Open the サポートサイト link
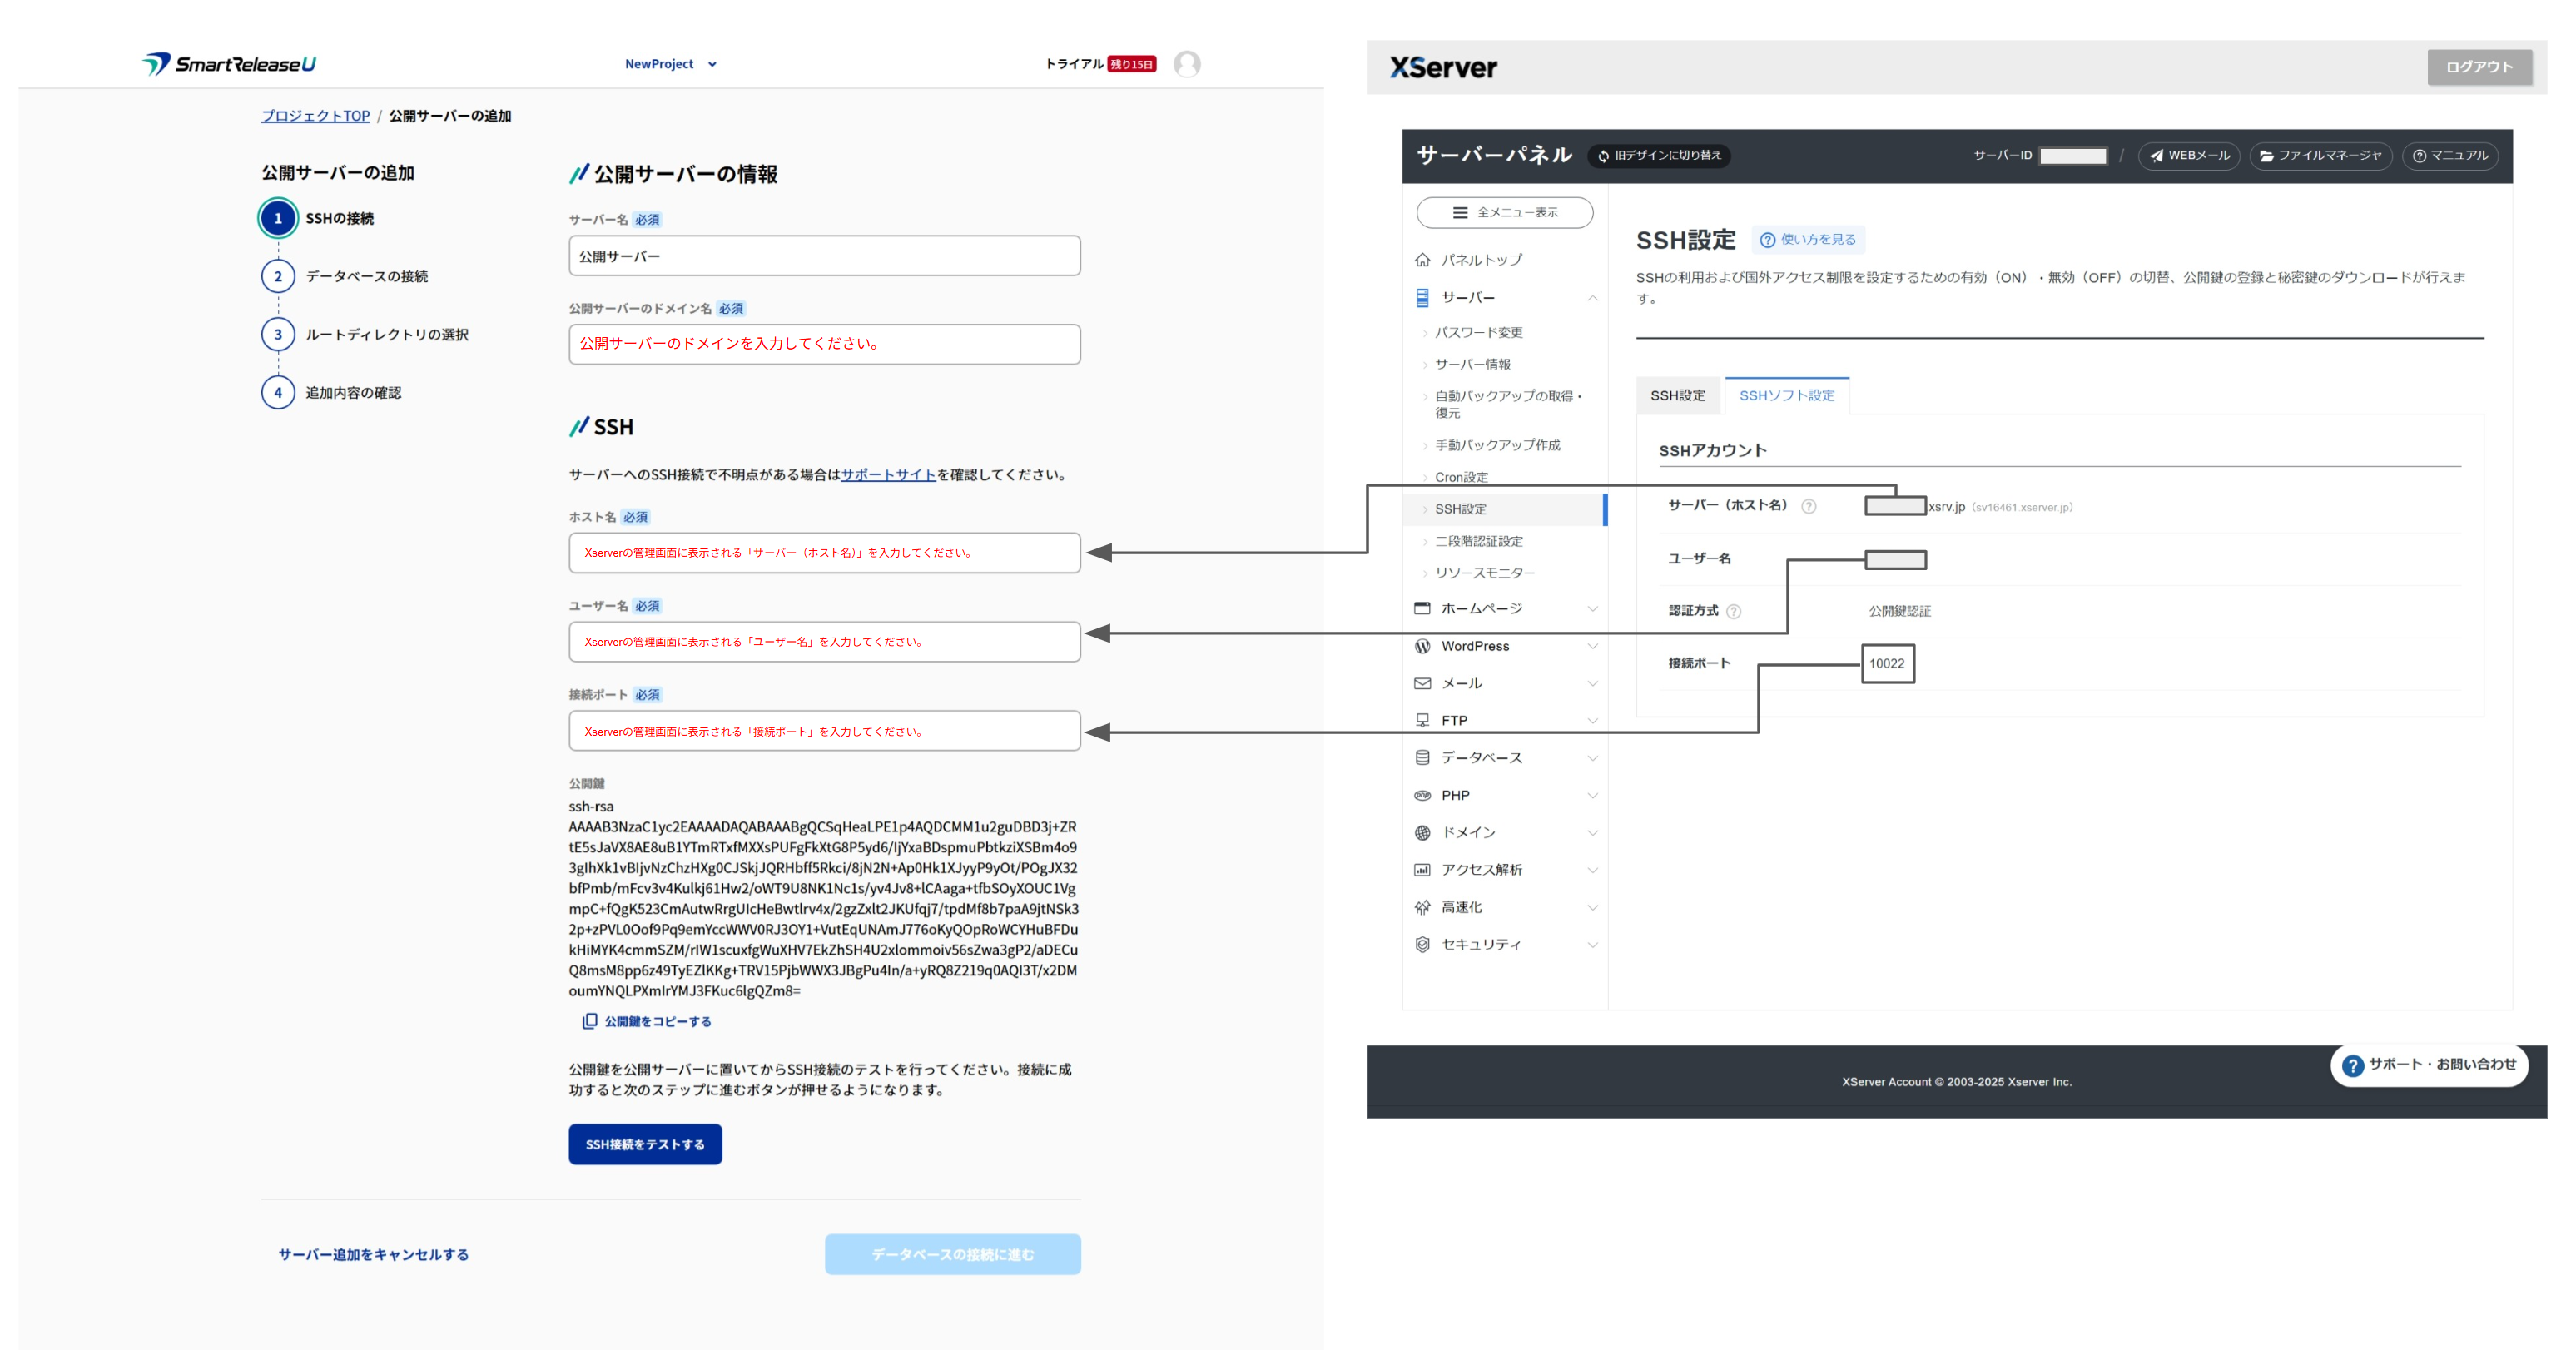2576x1350 pixels. [x=887, y=475]
